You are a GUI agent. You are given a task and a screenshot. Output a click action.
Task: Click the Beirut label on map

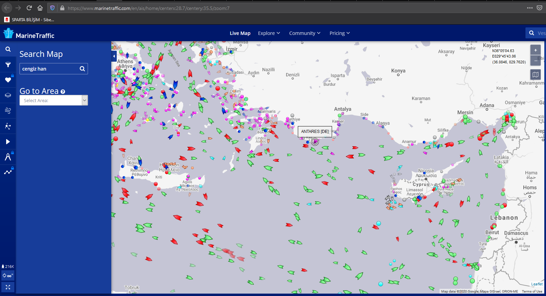pyautogui.click(x=492, y=232)
